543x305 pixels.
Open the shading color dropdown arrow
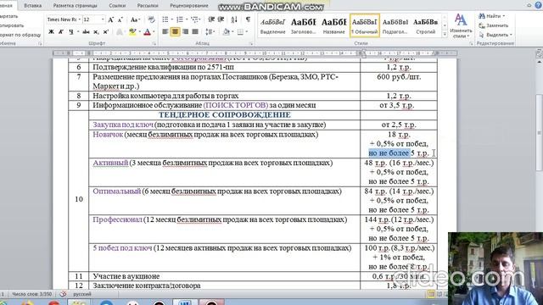[x=232, y=32]
